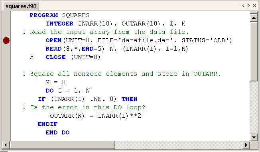260x152 pixels.
Task: Remove the breakpoint on the OPEN line
Action: tap(6, 41)
